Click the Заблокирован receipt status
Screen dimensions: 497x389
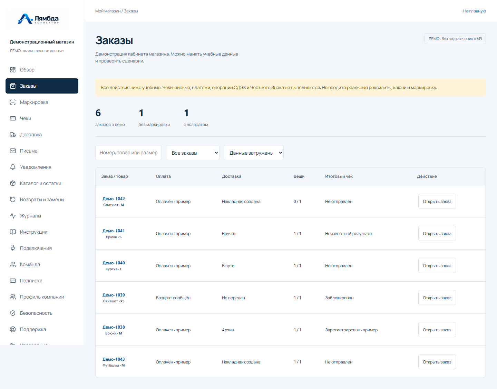click(x=339, y=298)
